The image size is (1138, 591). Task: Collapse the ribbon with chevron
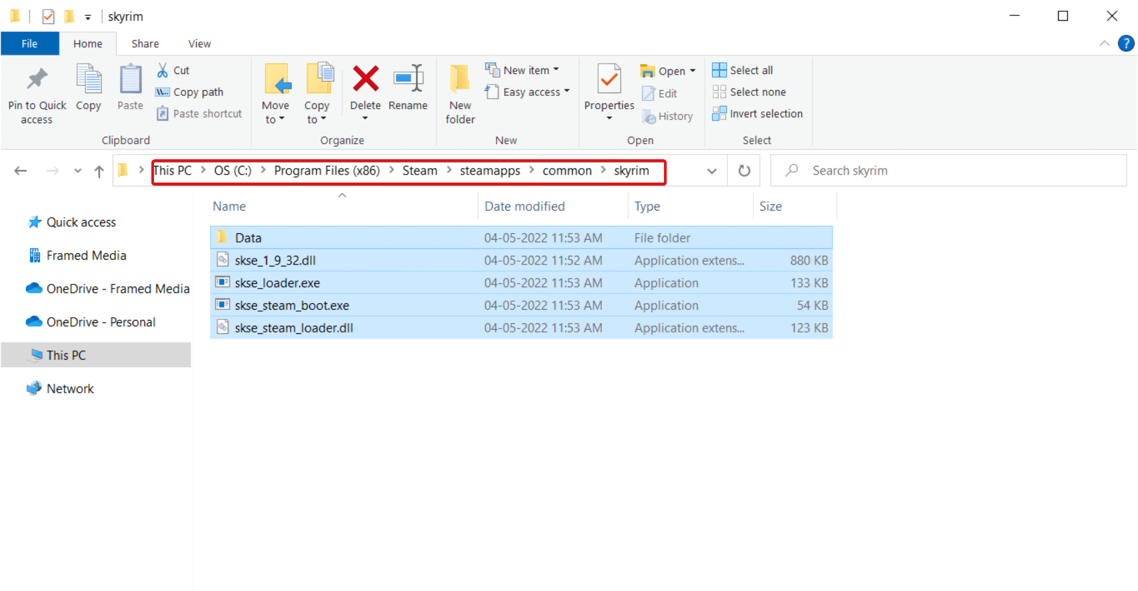pyautogui.click(x=1105, y=43)
